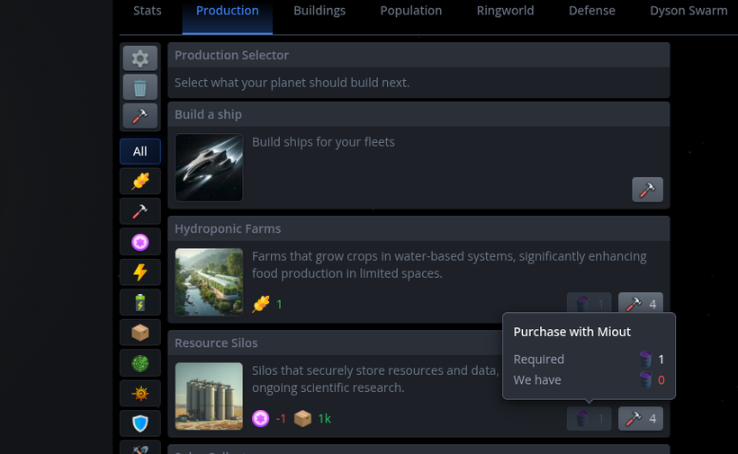
Task: Filter by the blue shield defense icon
Action: [x=140, y=423]
